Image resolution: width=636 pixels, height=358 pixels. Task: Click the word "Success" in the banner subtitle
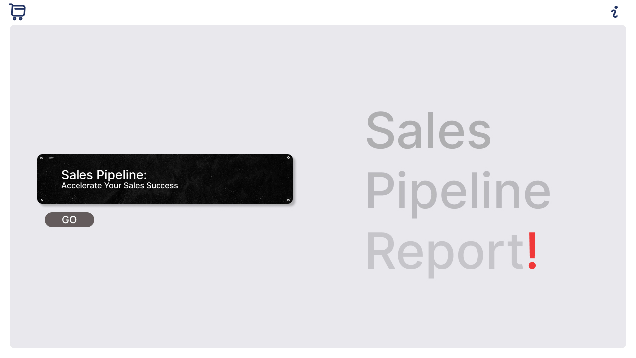pyautogui.click(x=162, y=186)
